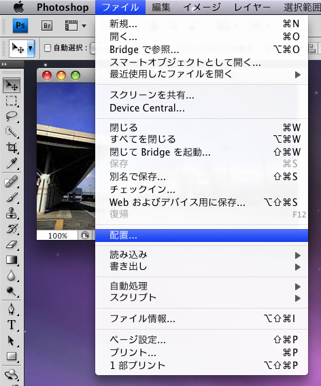Select the Blur droplet tool
The height and width of the screenshot is (386, 321).
pyautogui.click(x=12, y=275)
